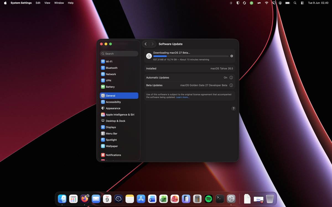This screenshot has height=207, width=332.
Task: Open Launchpad apps grid from the Dock
Action: [x=73, y=199]
